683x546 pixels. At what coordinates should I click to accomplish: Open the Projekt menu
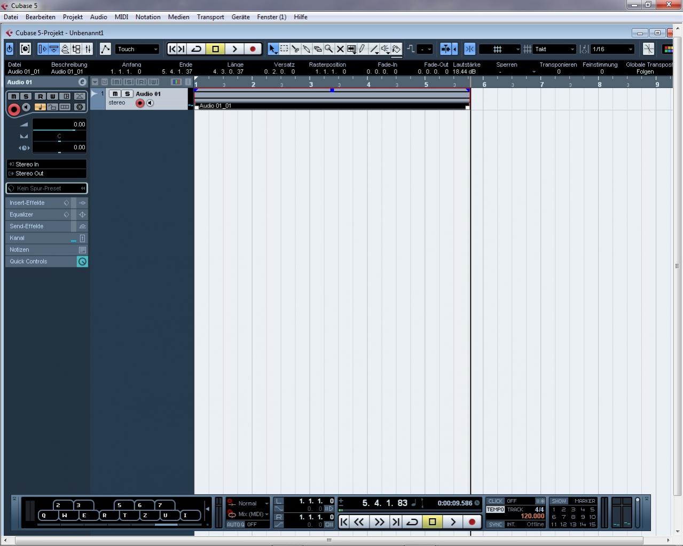tap(73, 17)
